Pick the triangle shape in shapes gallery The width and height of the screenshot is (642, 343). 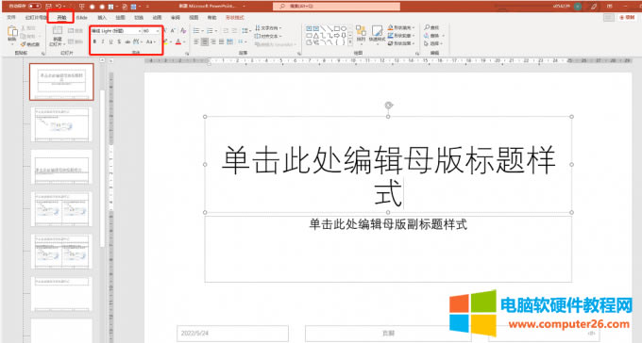[316, 36]
